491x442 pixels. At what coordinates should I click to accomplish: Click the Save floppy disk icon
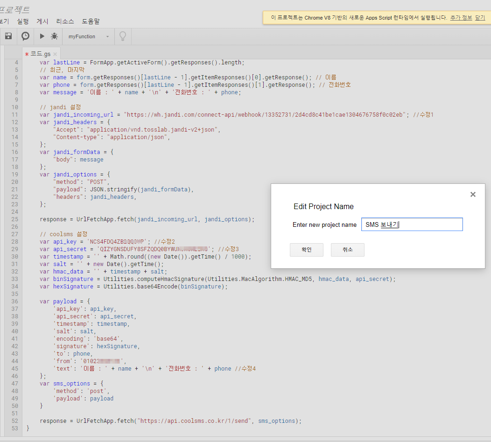click(x=8, y=36)
